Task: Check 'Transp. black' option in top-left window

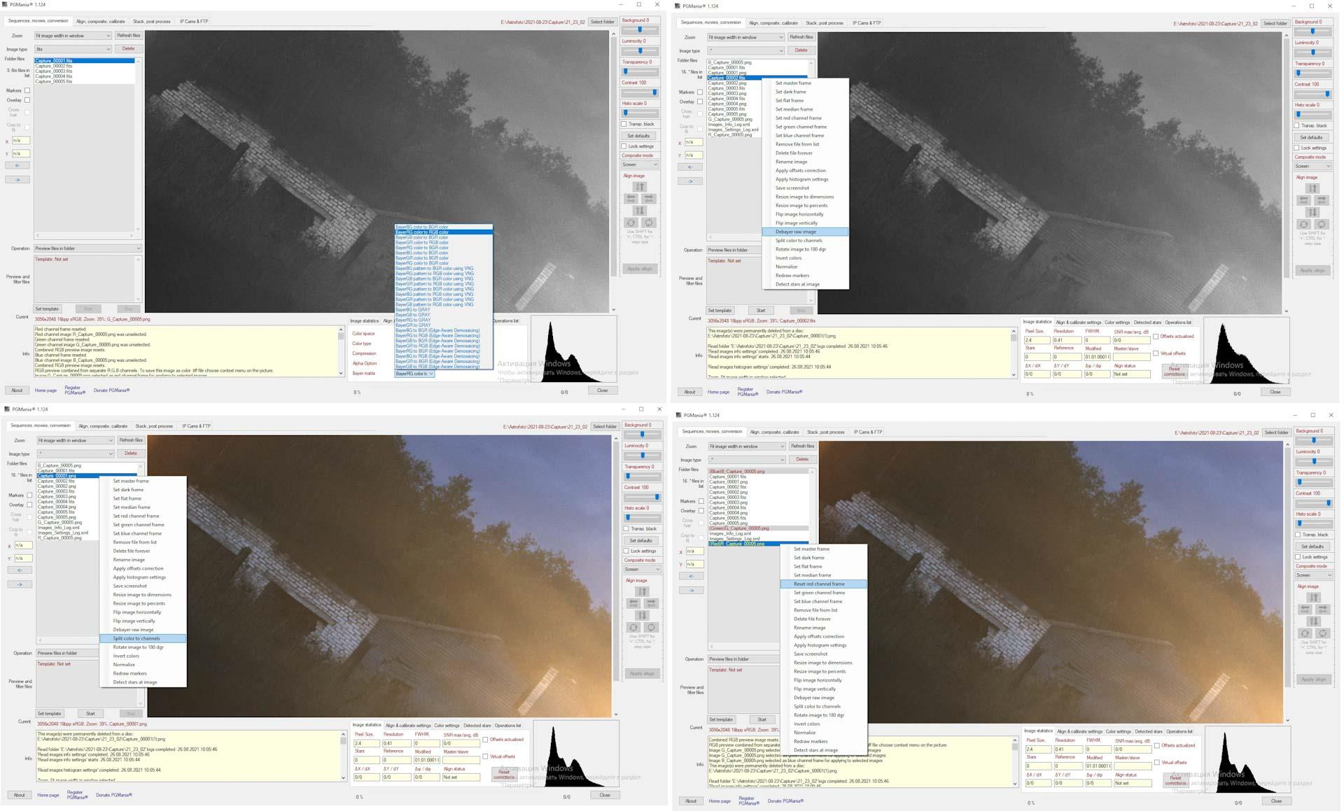Action: (624, 124)
